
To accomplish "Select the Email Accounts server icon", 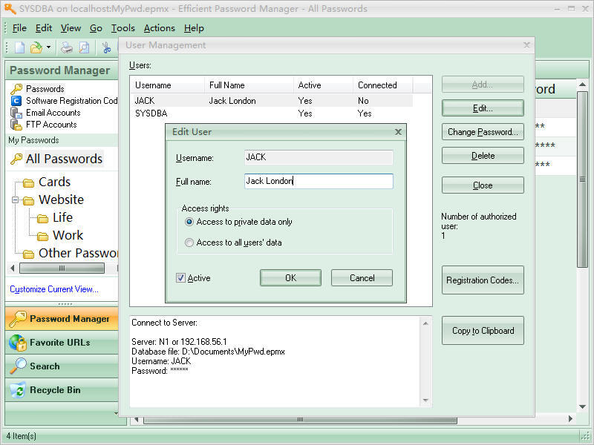I will tap(16, 113).
